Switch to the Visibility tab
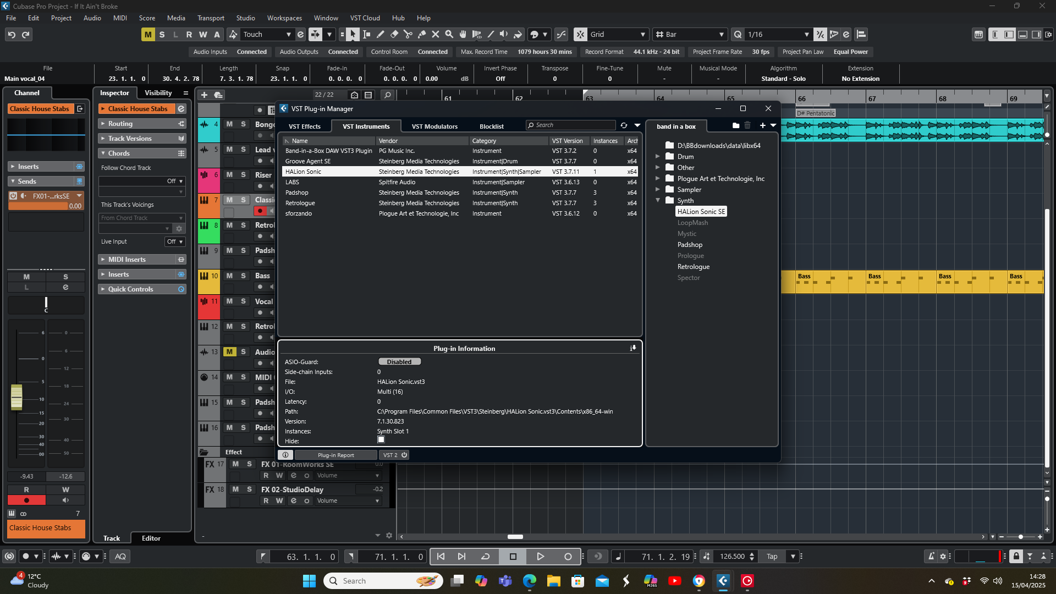Image resolution: width=1056 pixels, height=594 pixels. click(x=158, y=93)
